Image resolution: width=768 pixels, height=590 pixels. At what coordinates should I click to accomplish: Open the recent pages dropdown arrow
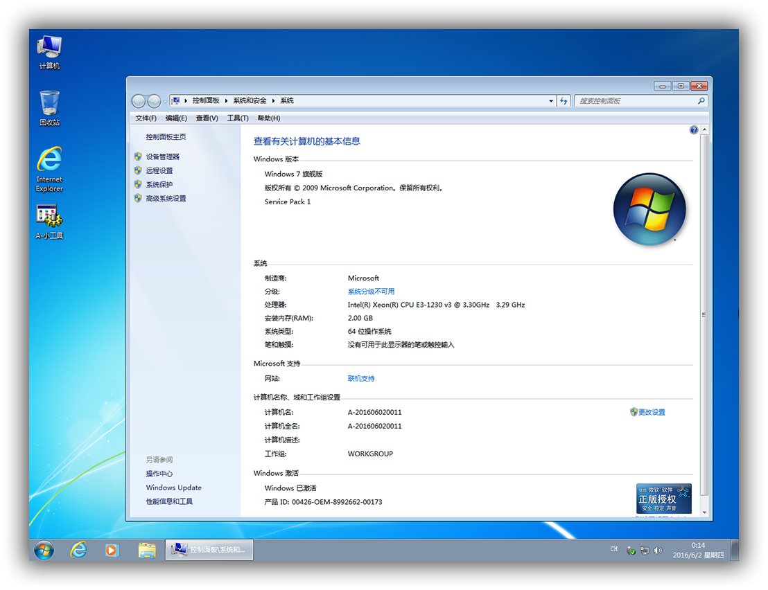pos(164,101)
